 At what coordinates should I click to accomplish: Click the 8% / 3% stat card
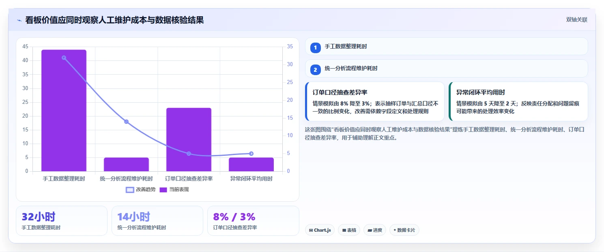[x=253, y=221]
